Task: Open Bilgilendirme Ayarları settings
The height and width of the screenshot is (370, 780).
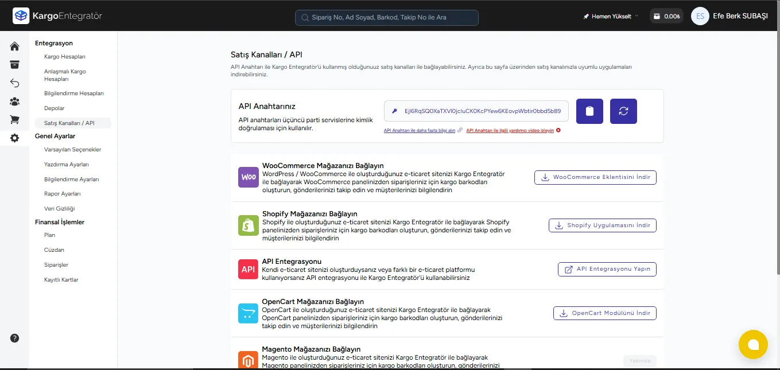Action: [x=72, y=180]
